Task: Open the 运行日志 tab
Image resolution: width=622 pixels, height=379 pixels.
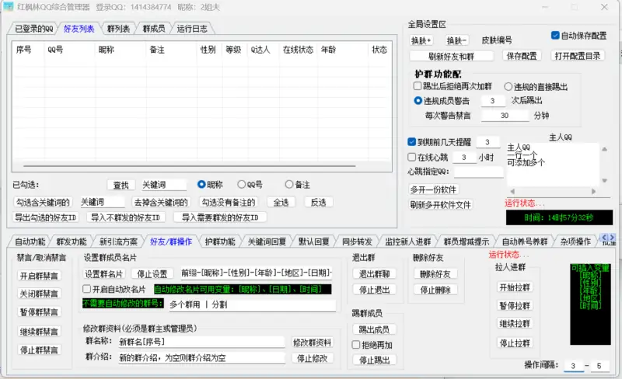Action: pyautogui.click(x=192, y=30)
